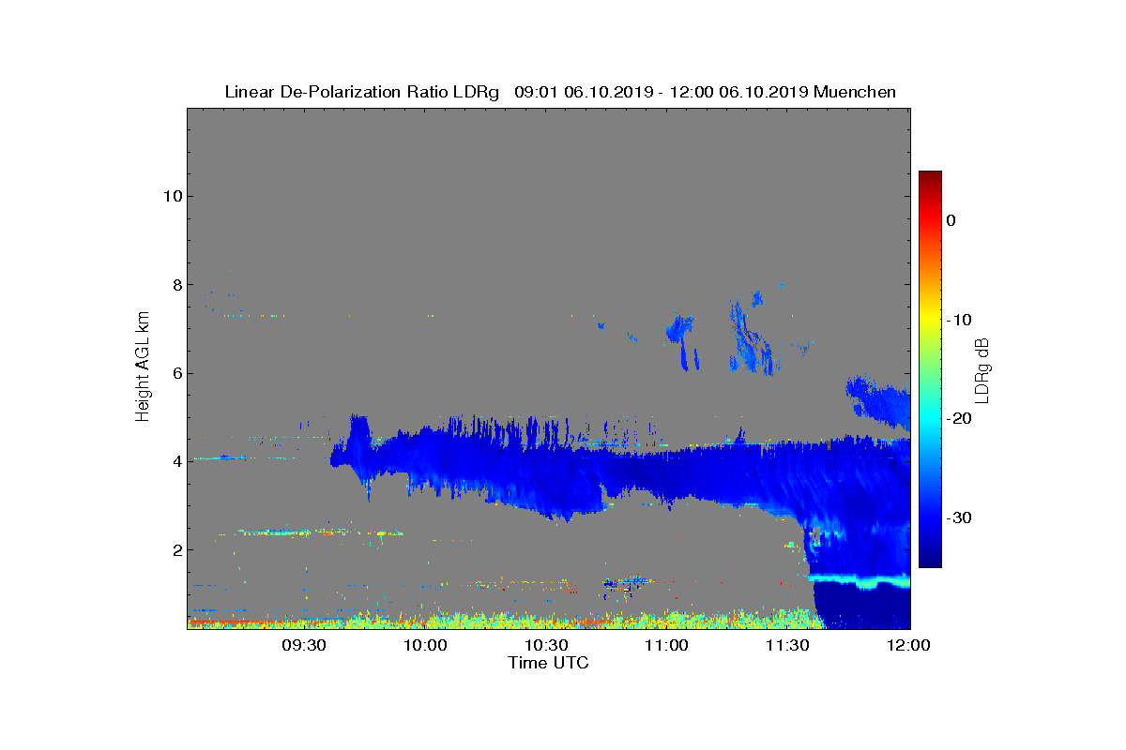Click the height tick label 6

175,373
